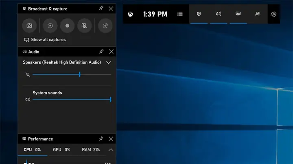The image size is (293, 164).
Task: Open Xbox Social from the Game Bar
Action: point(258,14)
